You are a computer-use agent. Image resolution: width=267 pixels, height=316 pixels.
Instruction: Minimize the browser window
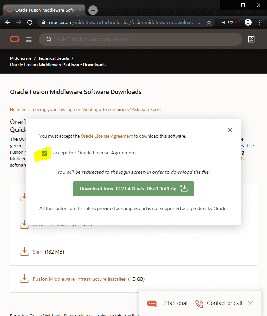[227, 5]
